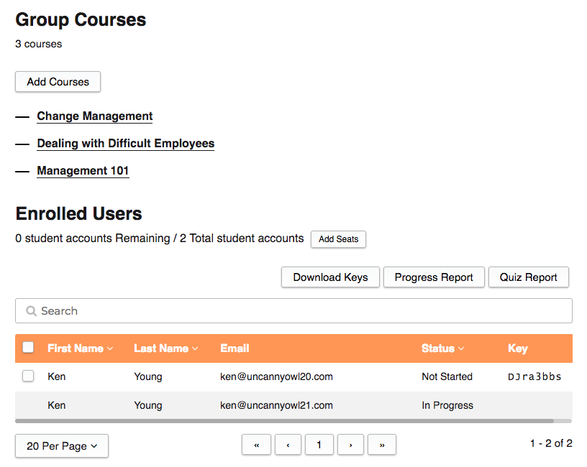Click the search magnifier icon
Image resolution: width=587 pixels, height=467 pixels.
[x=31, y=311]
